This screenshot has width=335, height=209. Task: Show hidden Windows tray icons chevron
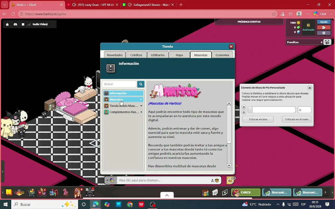click(278, 204)
